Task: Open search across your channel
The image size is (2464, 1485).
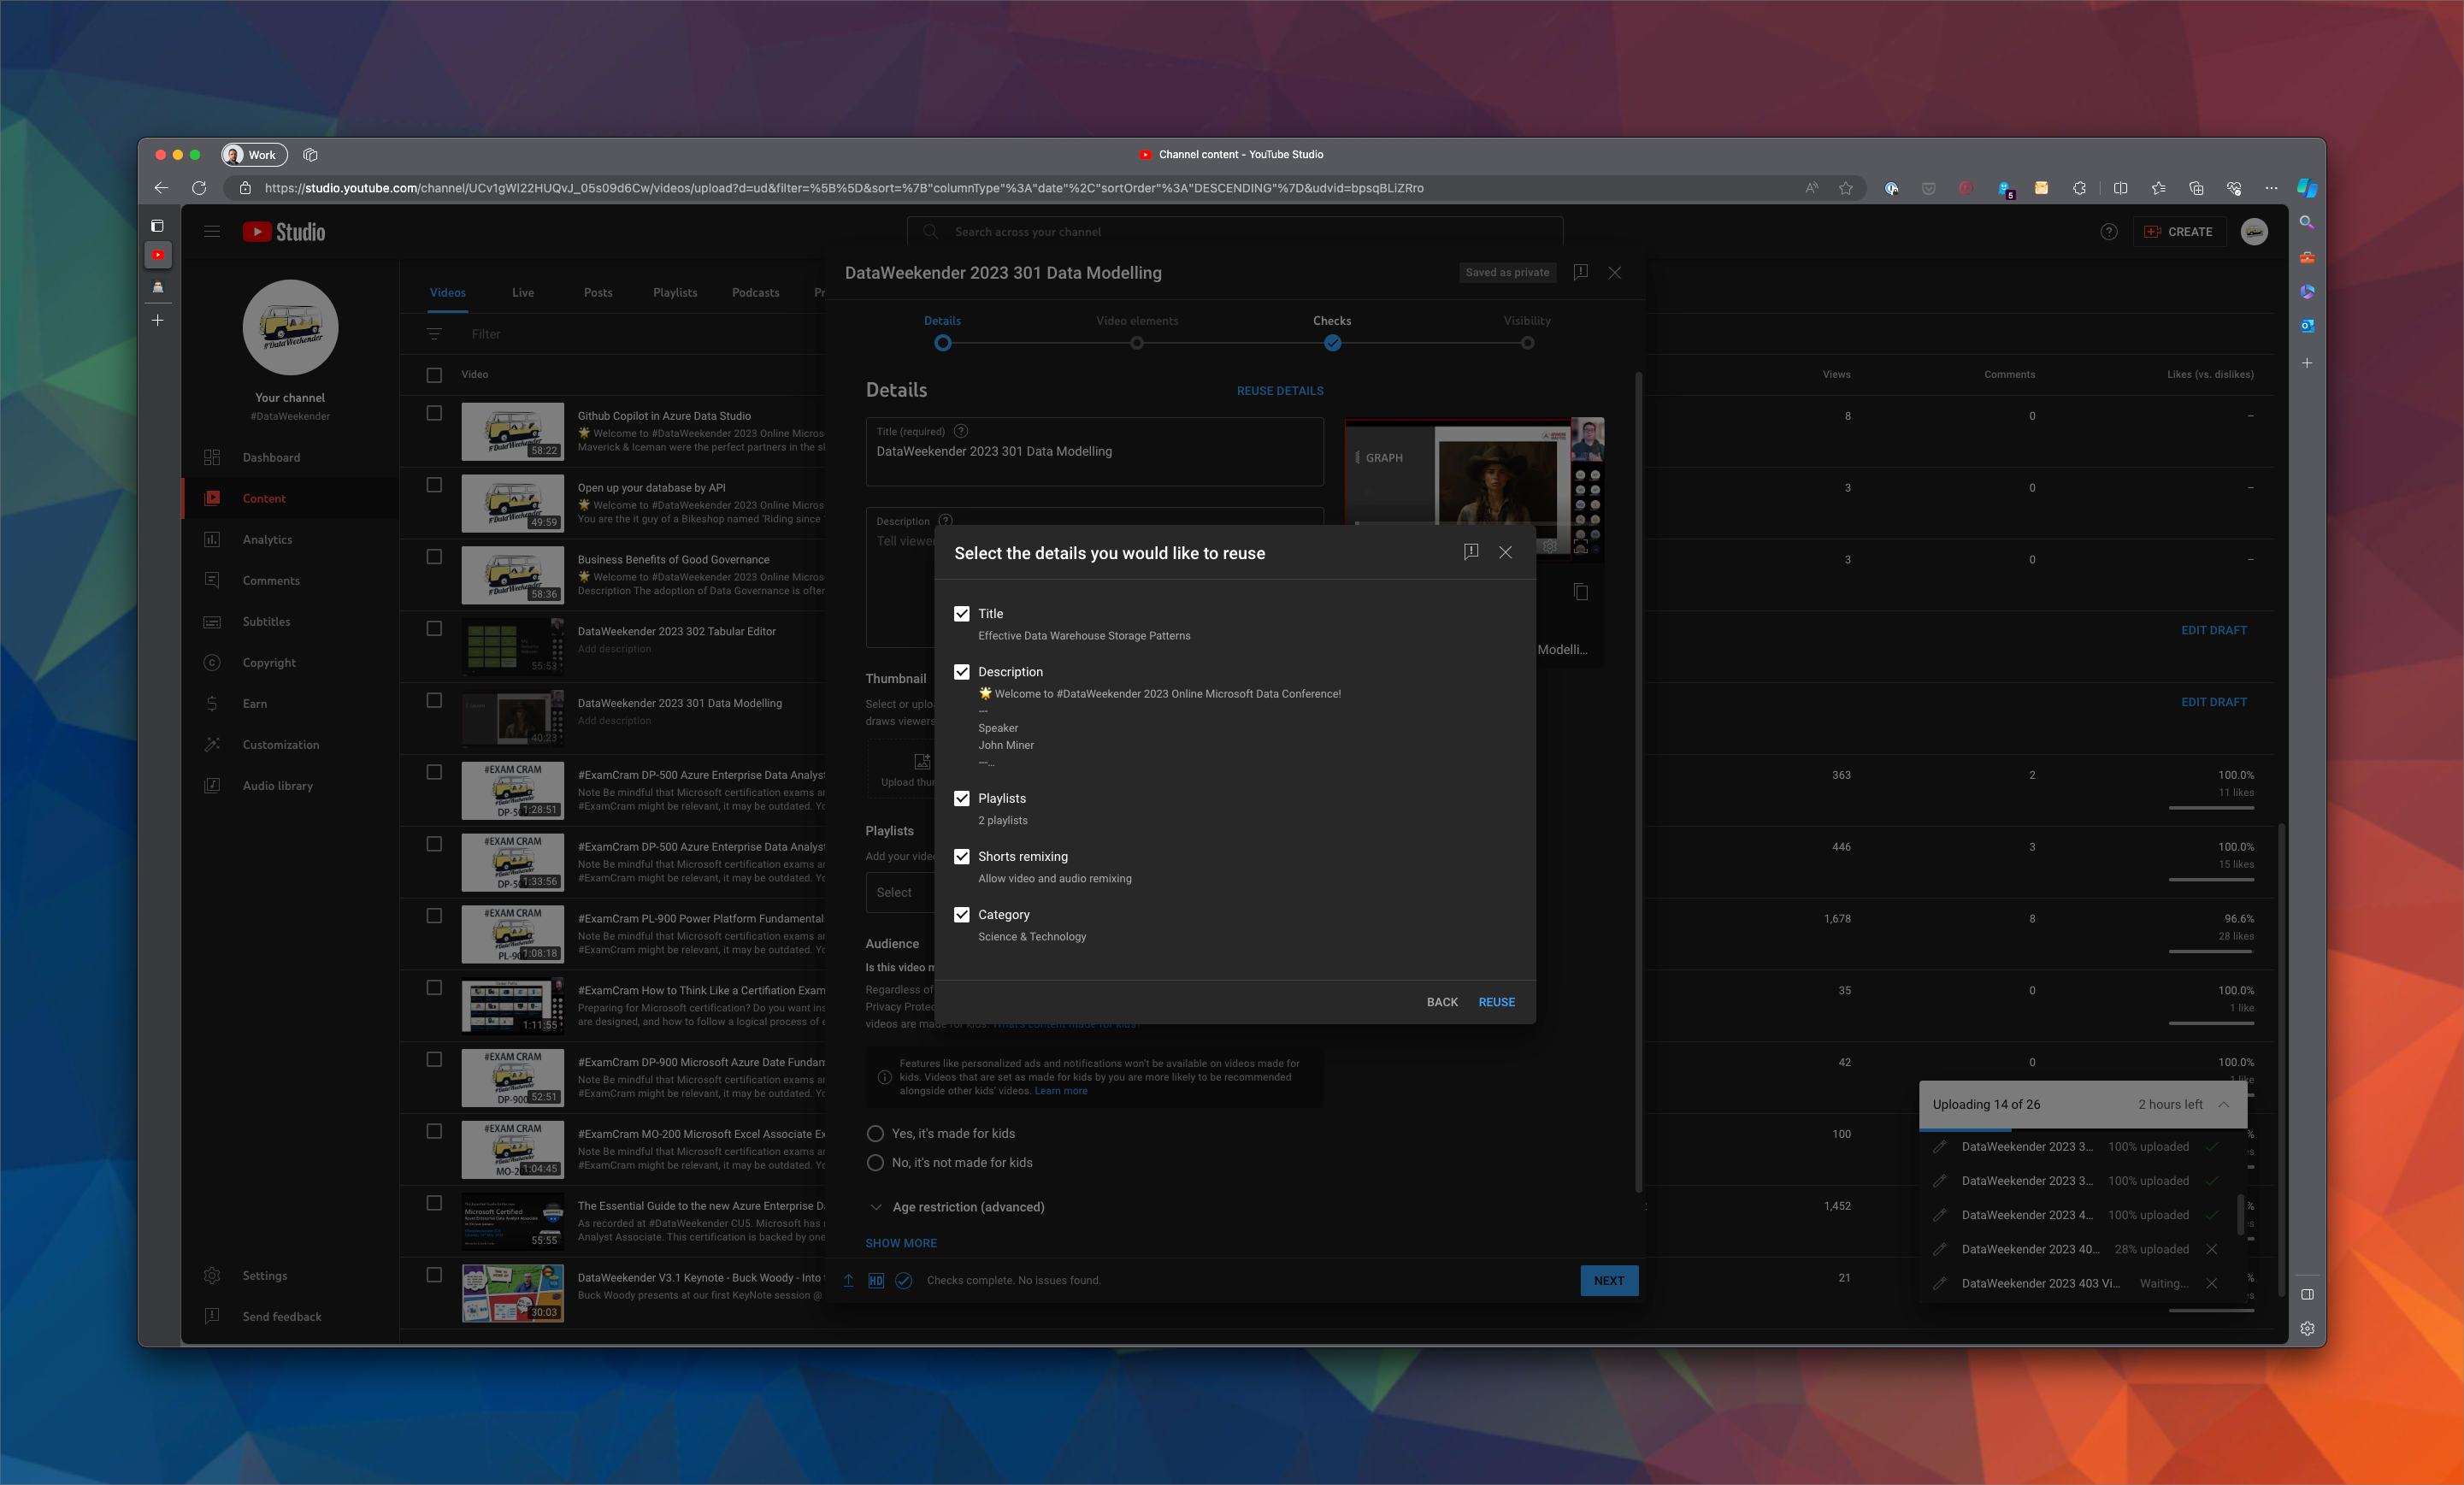Action: point(1235,231)
